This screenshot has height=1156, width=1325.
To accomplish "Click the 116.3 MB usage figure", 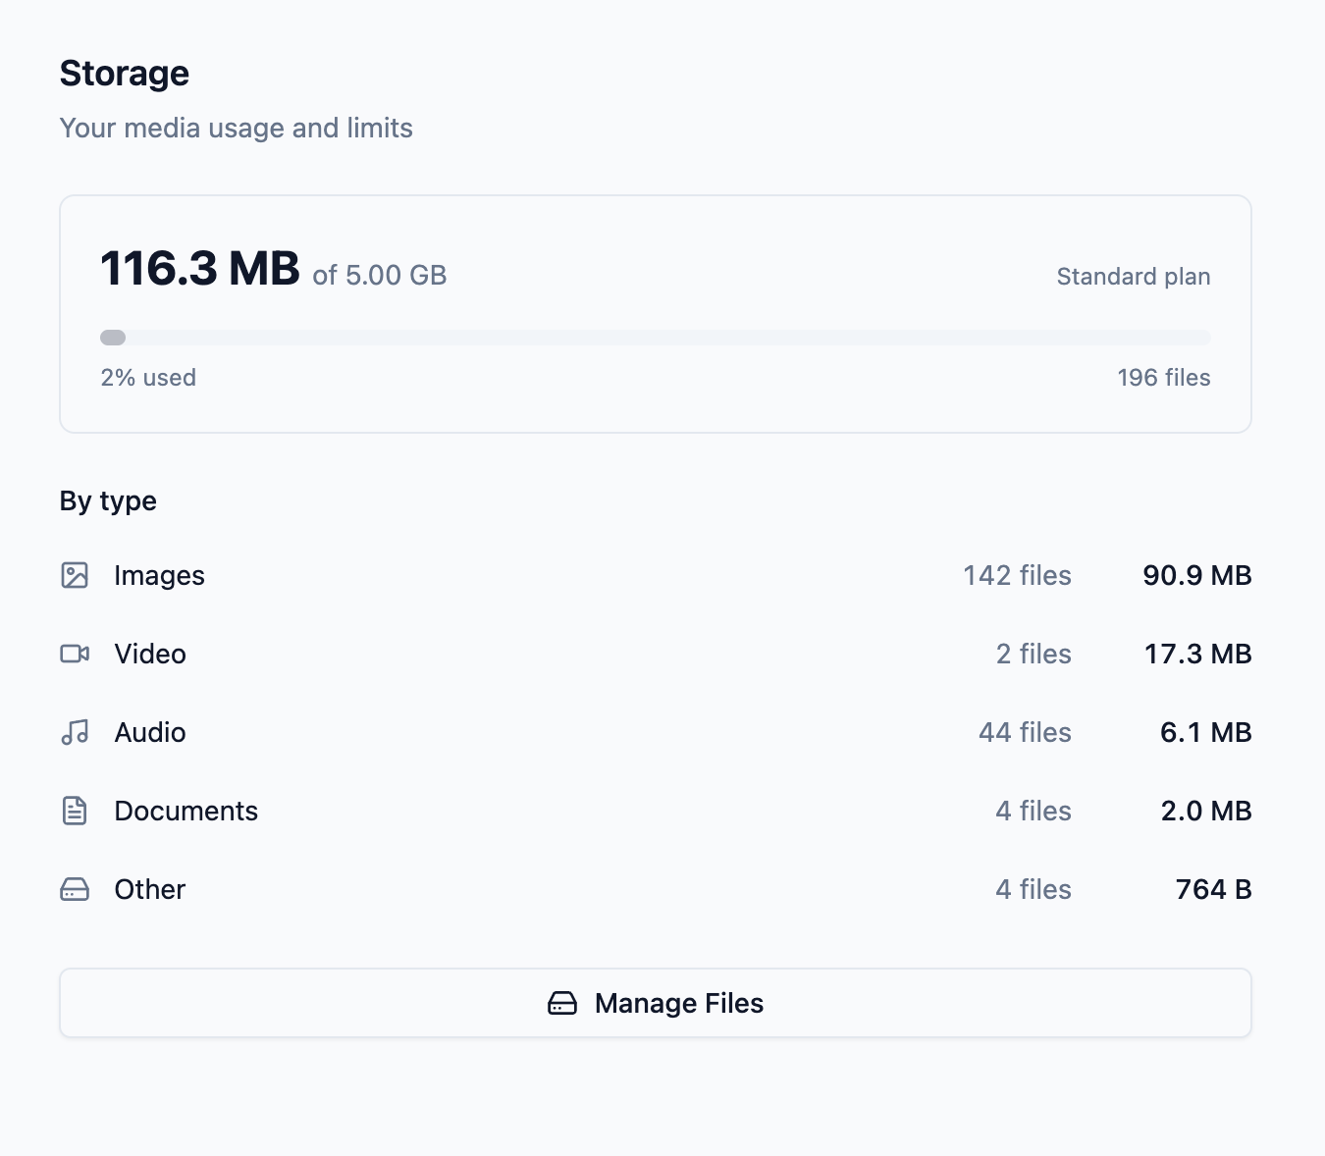I will [200, 269].
